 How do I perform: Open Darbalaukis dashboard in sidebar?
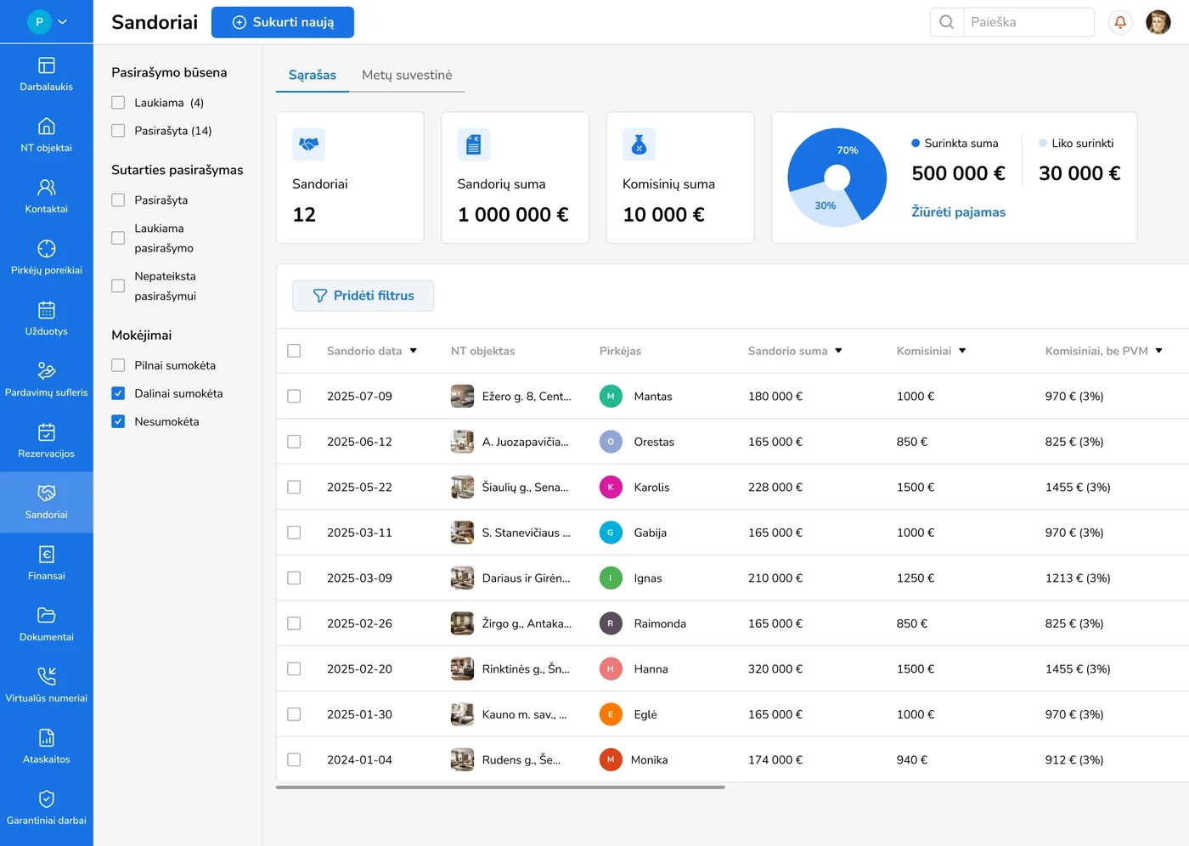coord(46,74)
